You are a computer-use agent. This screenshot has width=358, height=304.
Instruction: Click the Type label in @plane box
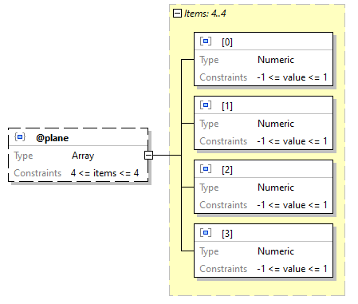pyautogui.click(x=23, y=156)
